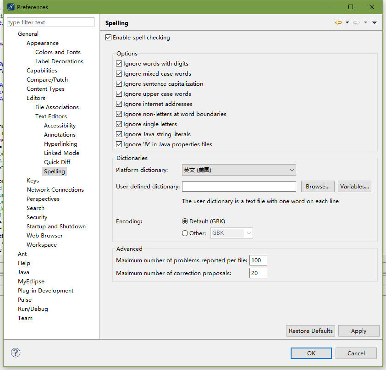Select General in the preferences tree
This screenshot has width=386, height=370.
pos(28,34)
